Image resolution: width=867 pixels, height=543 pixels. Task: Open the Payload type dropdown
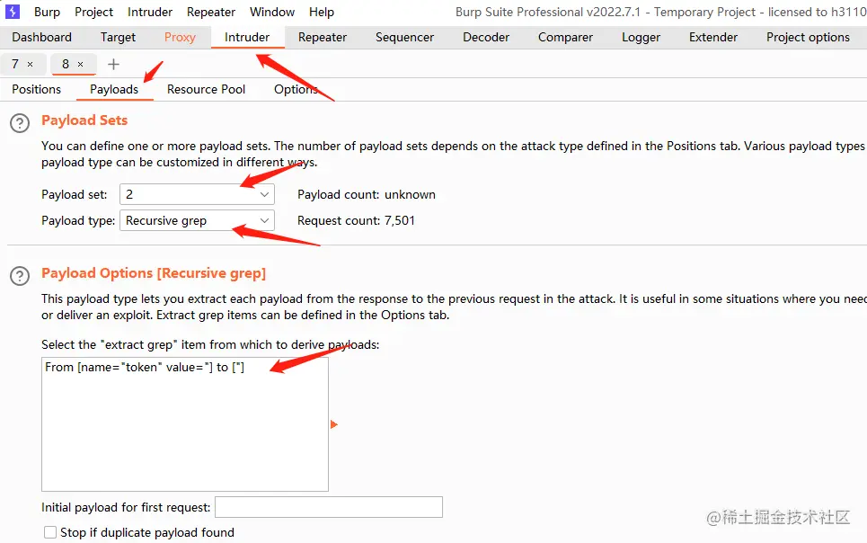click(x=197, y=220)
